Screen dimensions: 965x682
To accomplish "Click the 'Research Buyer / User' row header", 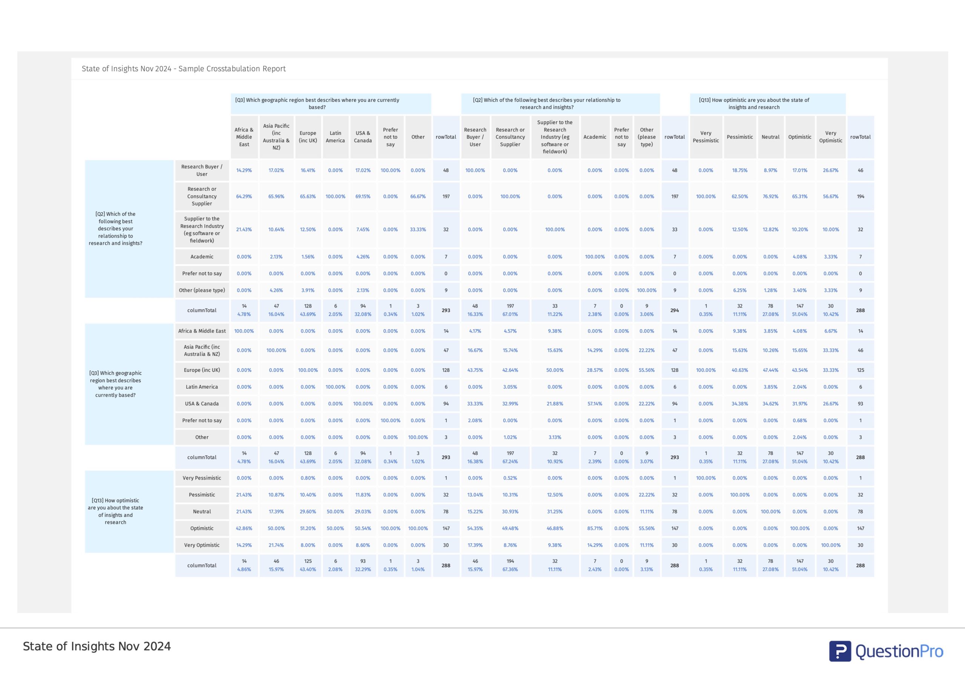I will pyautogui.click(x=202, y=170).
